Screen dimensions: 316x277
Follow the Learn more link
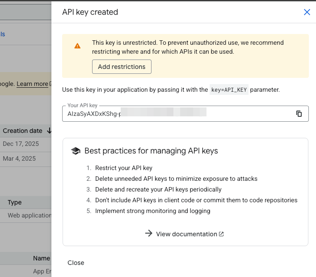point(32,84)
